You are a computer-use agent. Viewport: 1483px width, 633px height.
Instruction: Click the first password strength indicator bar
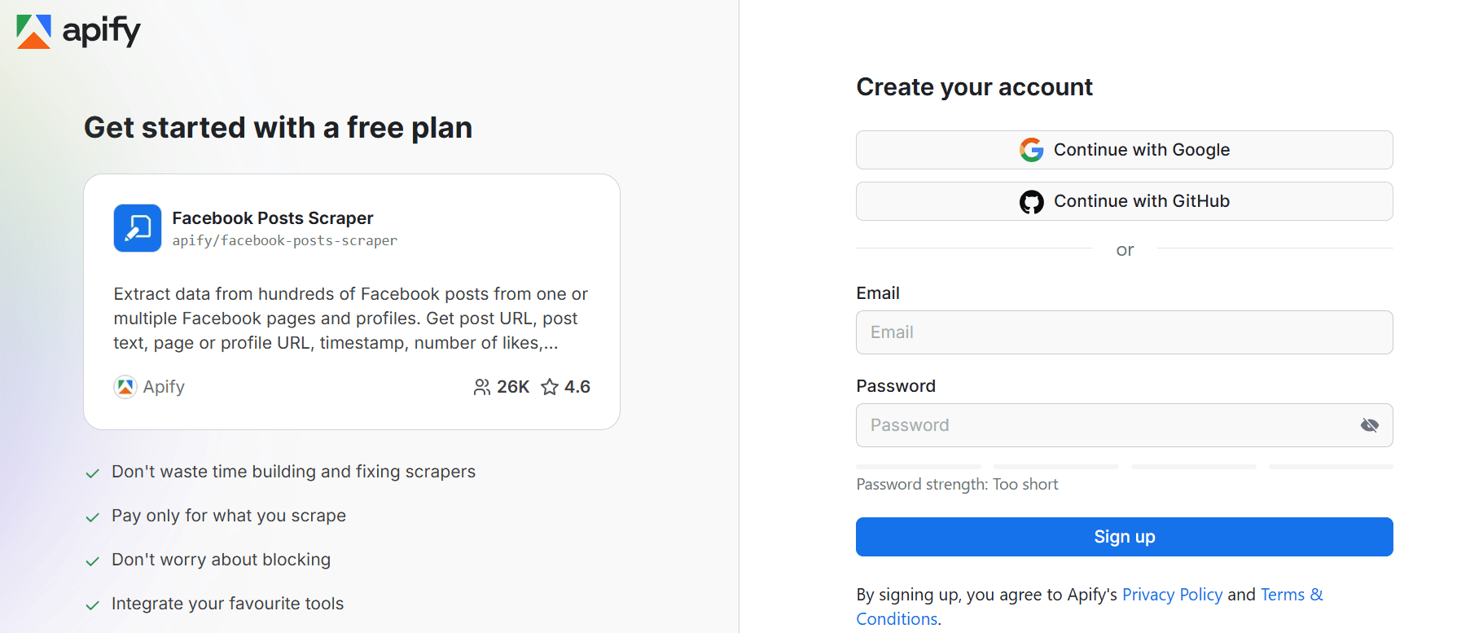[x=918, y=466]
